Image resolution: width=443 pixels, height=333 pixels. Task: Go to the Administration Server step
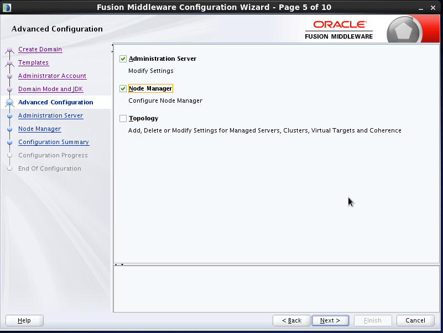point(50,115)
